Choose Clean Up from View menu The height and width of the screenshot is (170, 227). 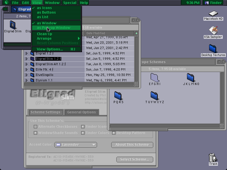point(56,34)
